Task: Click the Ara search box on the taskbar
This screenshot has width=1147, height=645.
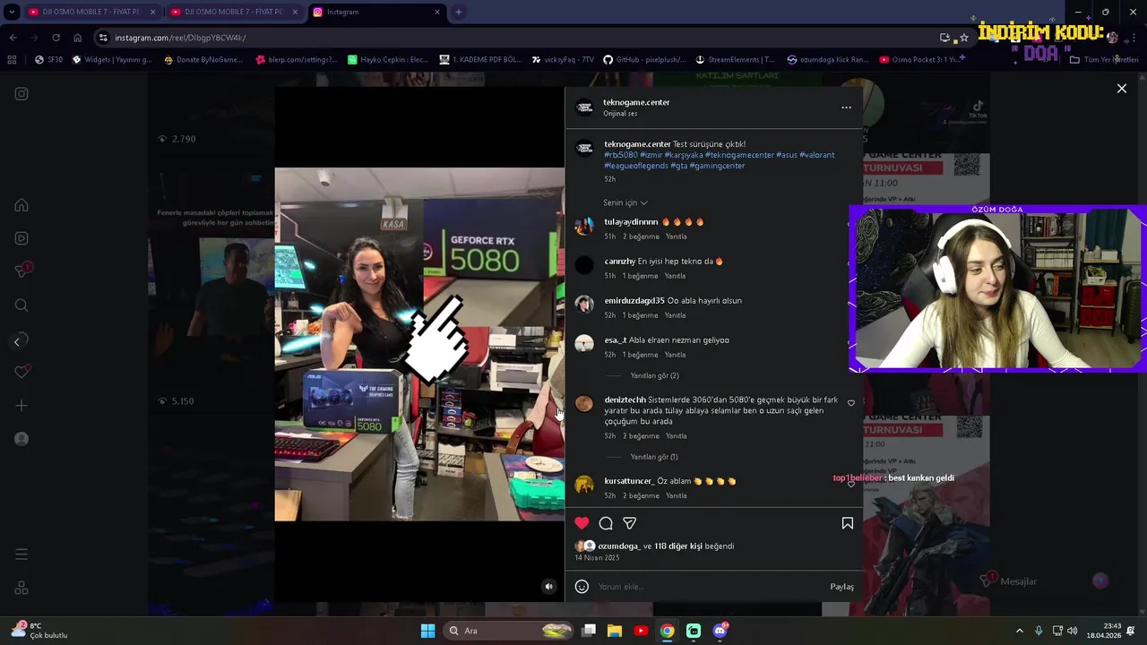Action: [x=507, y=631]
